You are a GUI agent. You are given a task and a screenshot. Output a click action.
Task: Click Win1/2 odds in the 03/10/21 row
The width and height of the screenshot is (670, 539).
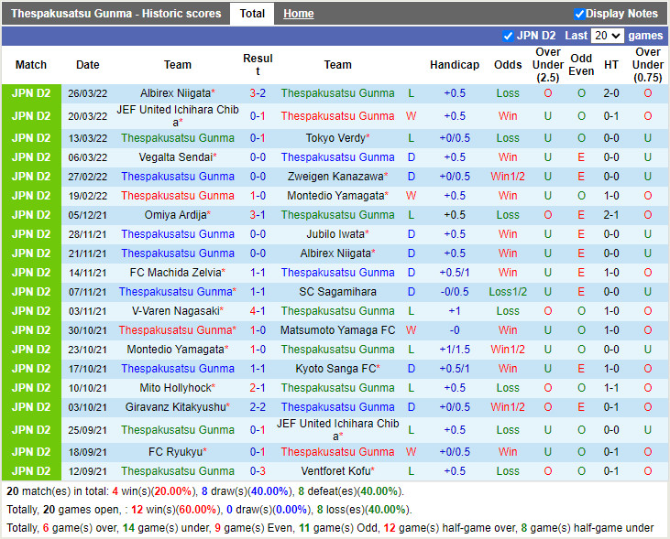[x=508, y=407]
